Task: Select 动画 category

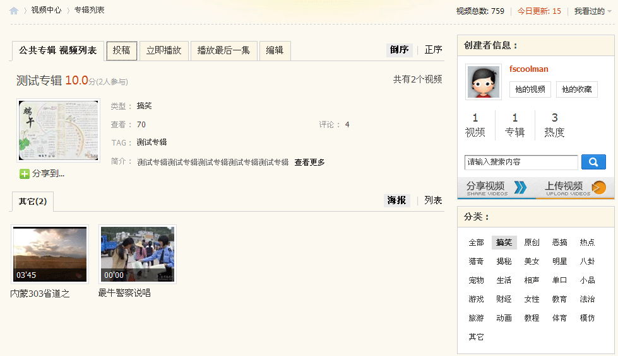Action: coord(504,318)
